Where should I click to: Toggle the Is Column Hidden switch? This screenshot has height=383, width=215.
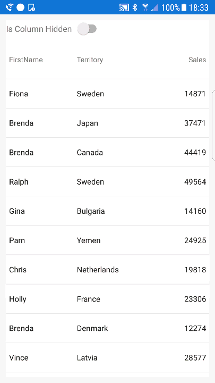coord(87,29)
